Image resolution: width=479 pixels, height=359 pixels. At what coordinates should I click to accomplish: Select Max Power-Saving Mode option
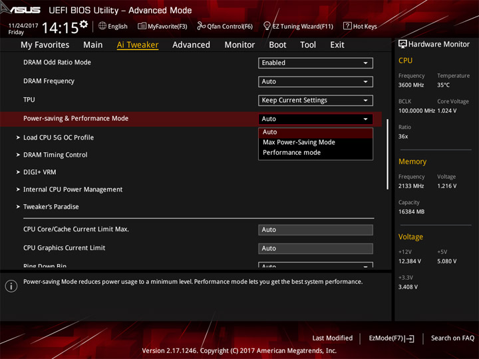pyautogui.click(x=315, y=142)
